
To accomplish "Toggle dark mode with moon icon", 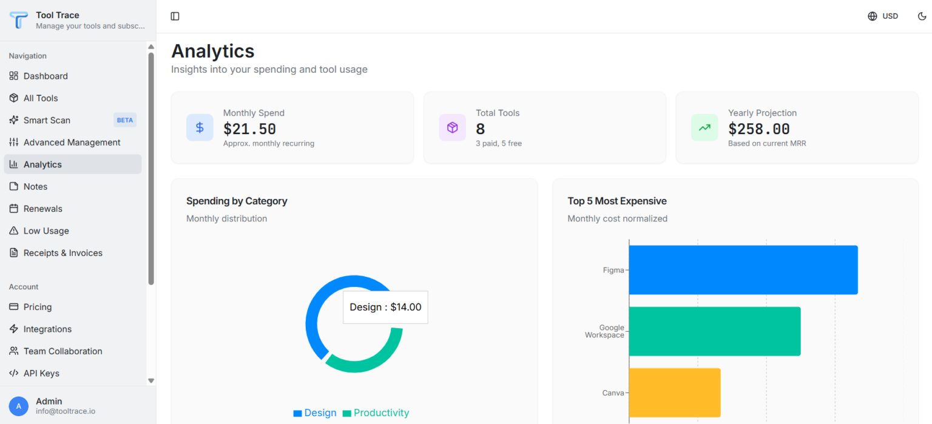I will pyautogui.click(x=922, y=16).
